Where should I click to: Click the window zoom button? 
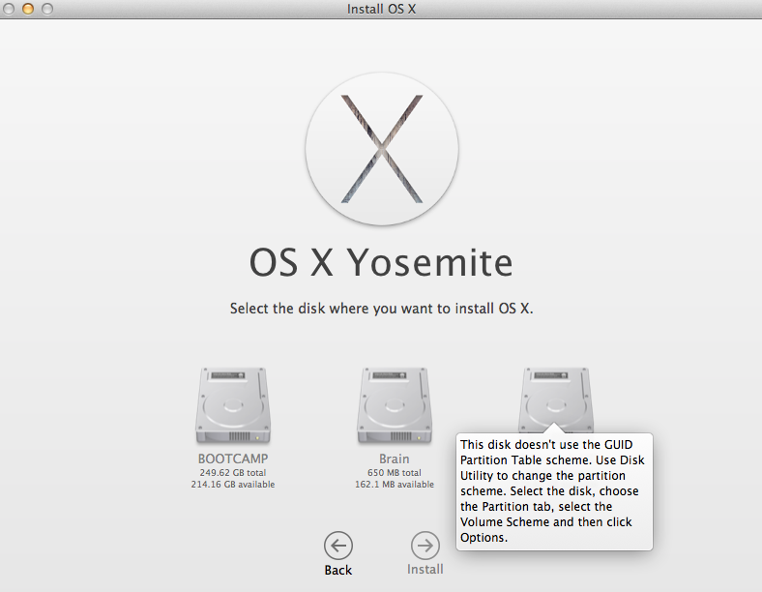(47, 9)
